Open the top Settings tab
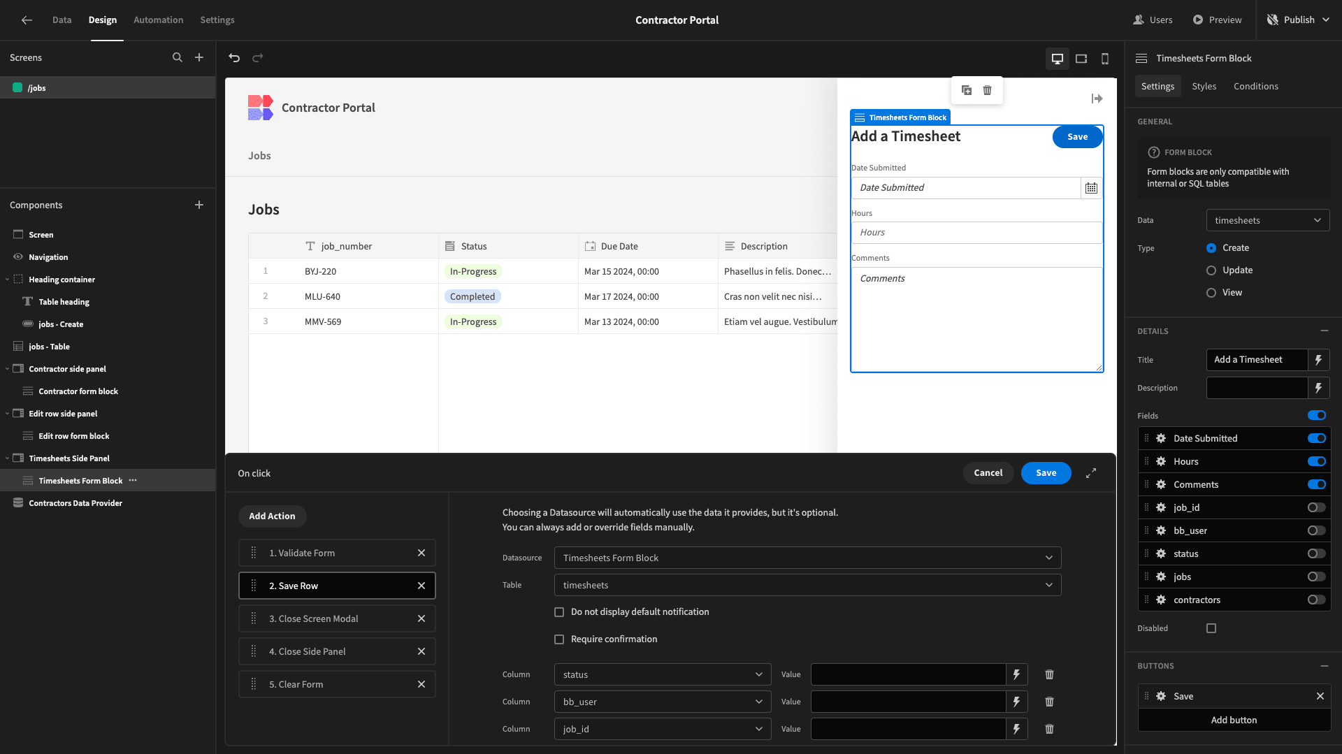The width and height of the screenshot is (1342, 754). (x=217, y=20)
